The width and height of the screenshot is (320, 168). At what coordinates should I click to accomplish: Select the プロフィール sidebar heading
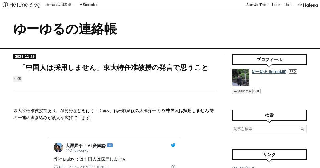(x=269, y=59)
